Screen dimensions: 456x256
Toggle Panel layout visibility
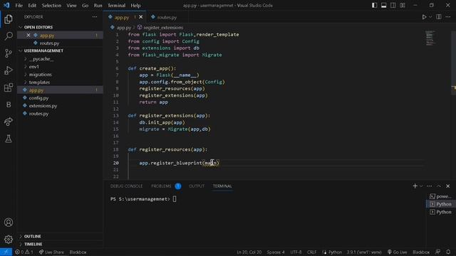(384, 5)
